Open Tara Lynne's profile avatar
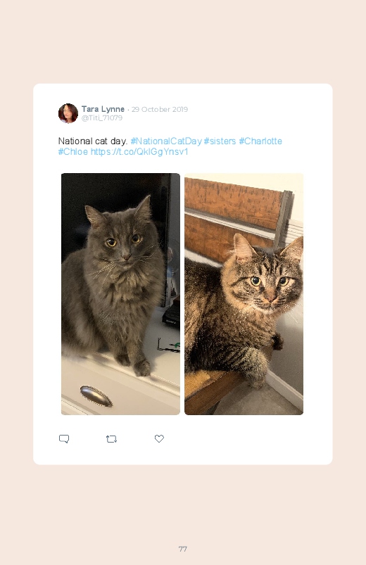 68,113
